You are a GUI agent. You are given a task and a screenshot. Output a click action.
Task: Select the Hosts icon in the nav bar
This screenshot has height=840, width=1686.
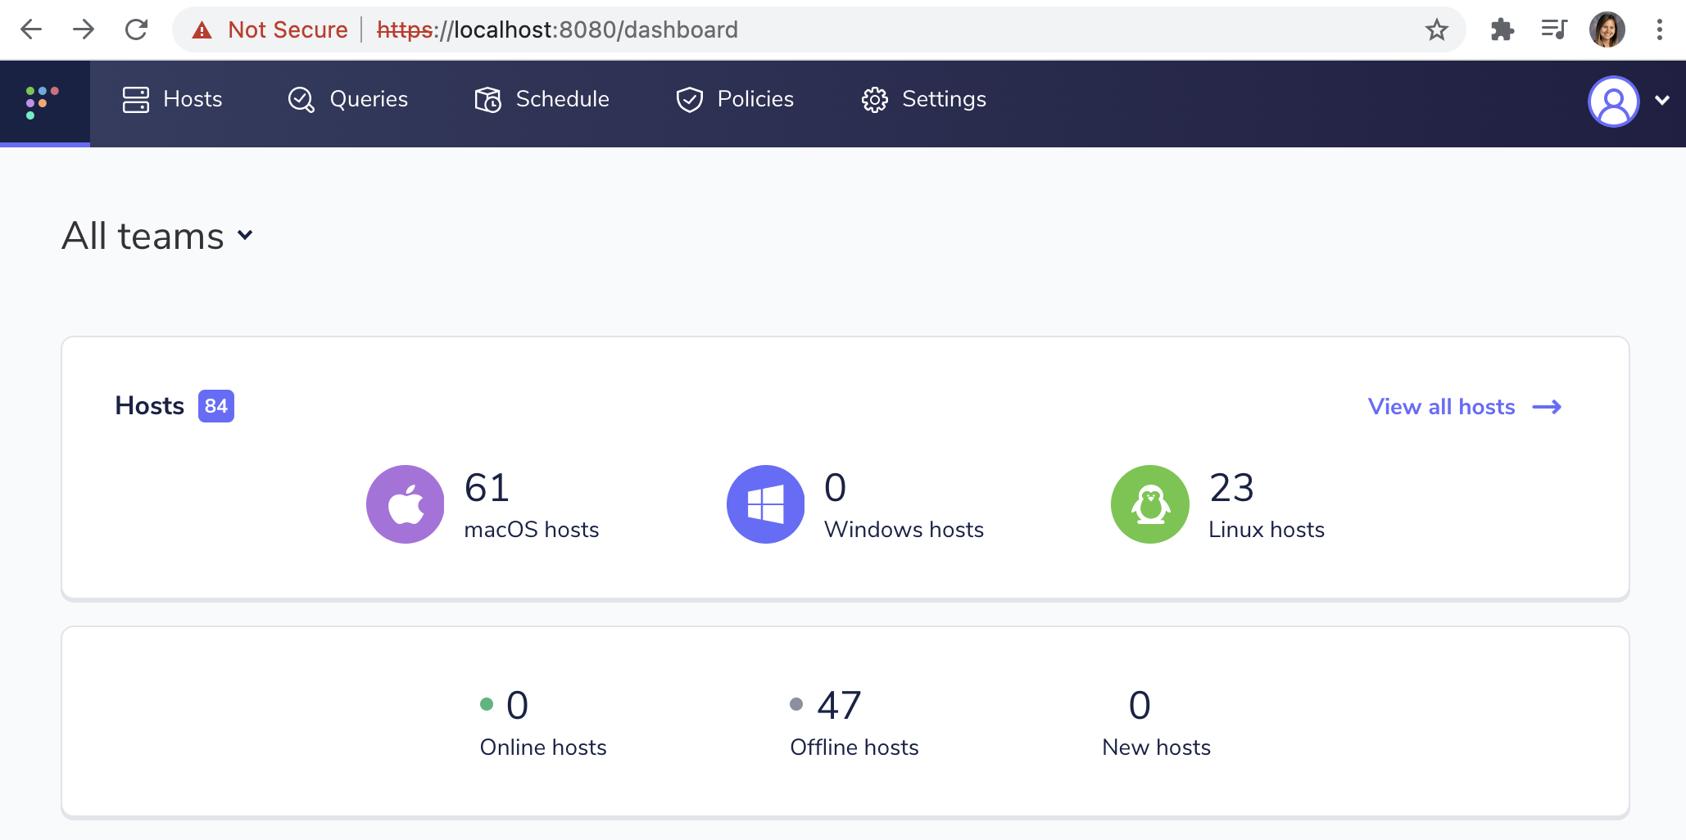pos(136,99)
